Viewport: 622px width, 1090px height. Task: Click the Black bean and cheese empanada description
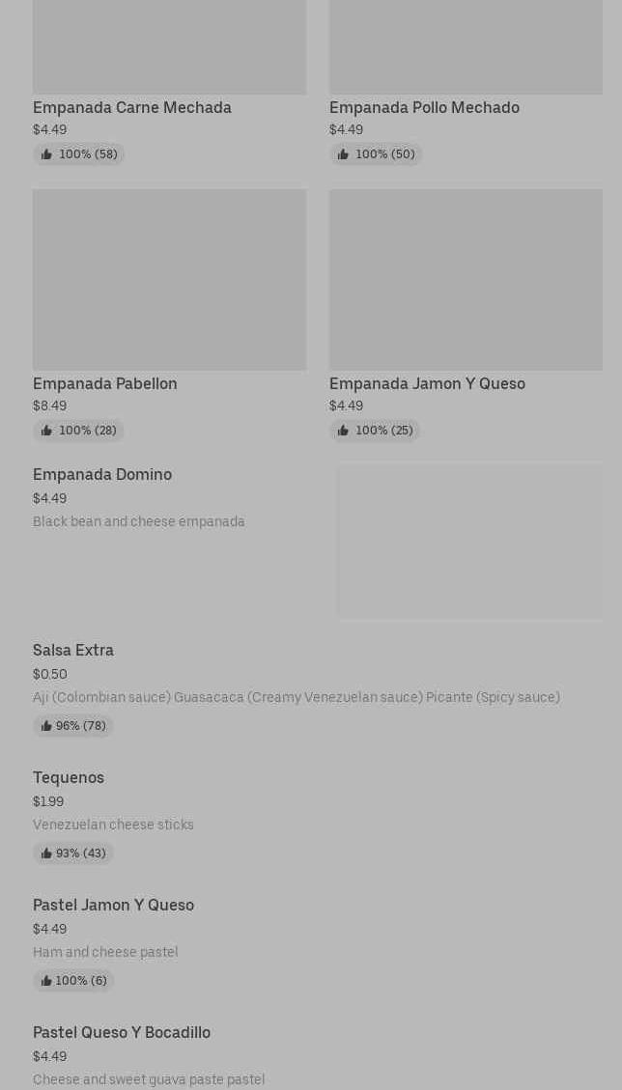pyautogui.click(x=139, y=521)
